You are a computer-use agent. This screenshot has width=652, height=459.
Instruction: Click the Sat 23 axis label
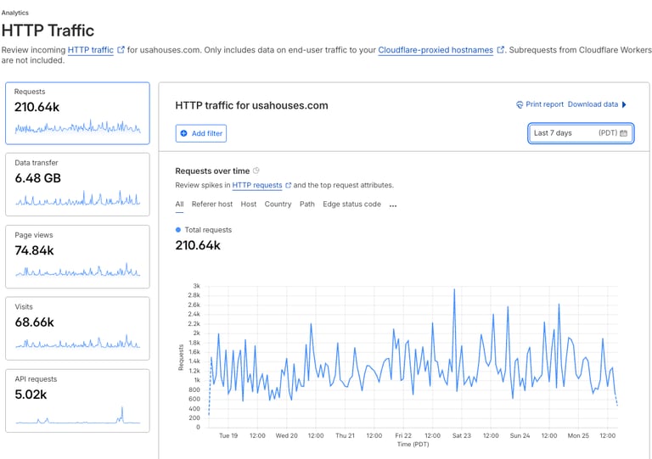point(462,435)
